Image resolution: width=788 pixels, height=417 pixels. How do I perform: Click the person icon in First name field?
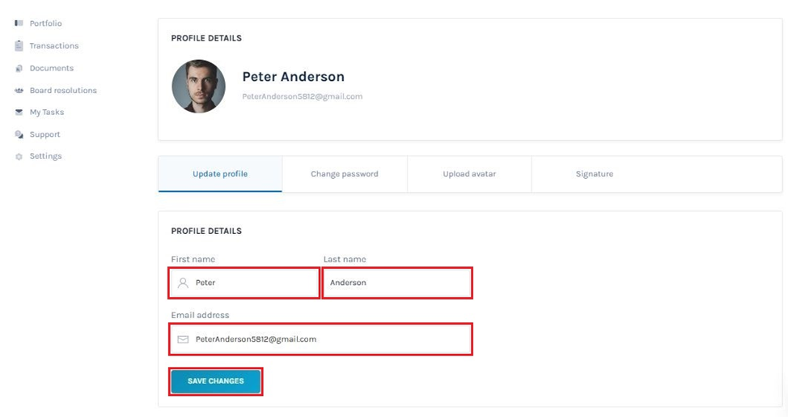183,283
